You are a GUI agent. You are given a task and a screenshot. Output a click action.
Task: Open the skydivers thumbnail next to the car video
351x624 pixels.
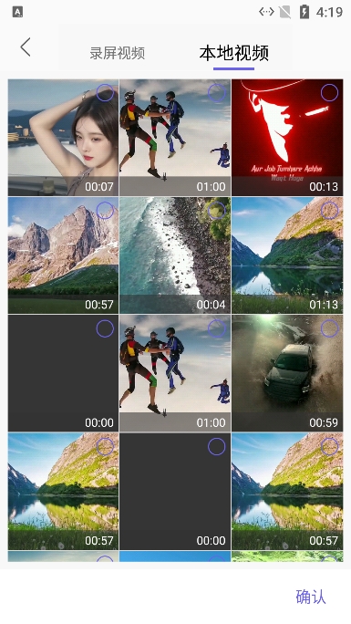175,373
